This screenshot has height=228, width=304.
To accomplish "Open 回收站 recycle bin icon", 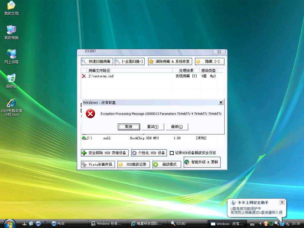I will [11, 81].
